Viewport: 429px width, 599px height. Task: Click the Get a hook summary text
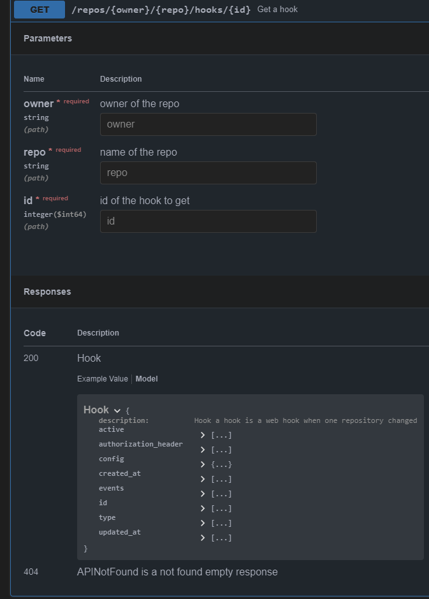pos(277,10)
